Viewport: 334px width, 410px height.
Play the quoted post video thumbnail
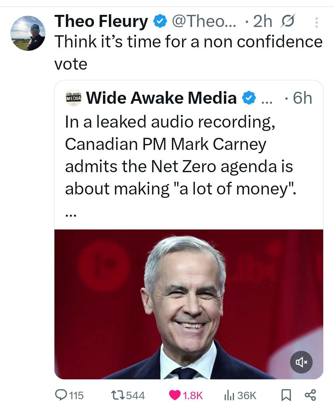coord(189,303)
